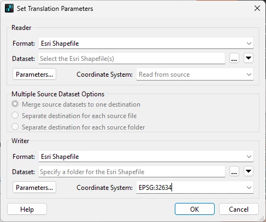
Task: Open the Help button
Action: click(x=27, y=209)
